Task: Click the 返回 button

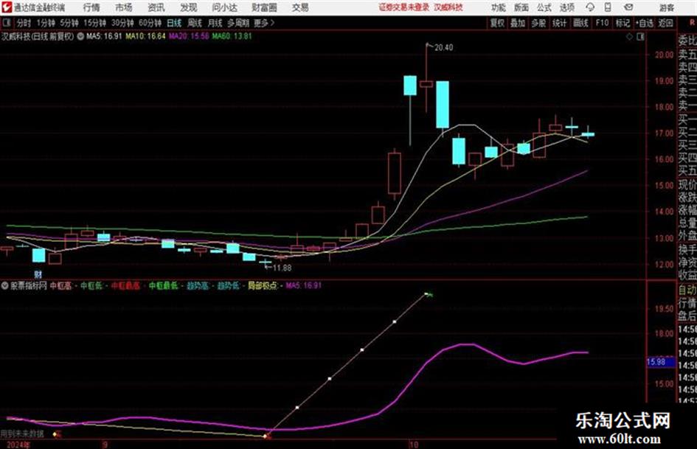Action: 665,23
